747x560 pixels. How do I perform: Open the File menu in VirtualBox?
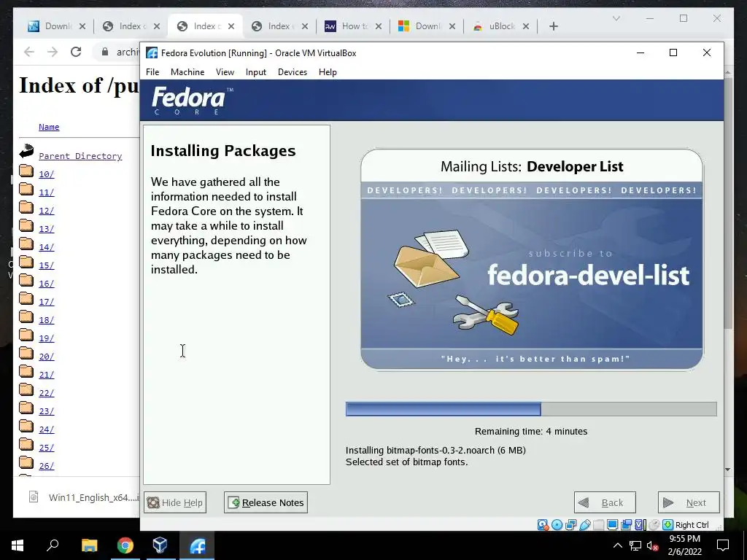coord(152,72)
